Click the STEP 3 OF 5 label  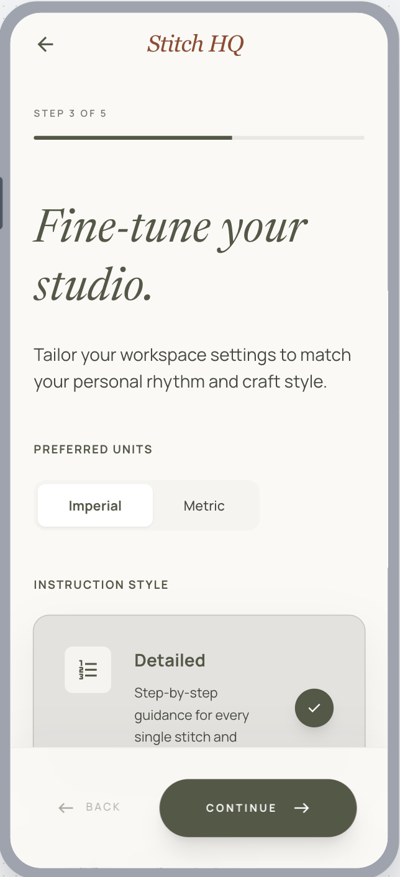(x=70, y=113)
